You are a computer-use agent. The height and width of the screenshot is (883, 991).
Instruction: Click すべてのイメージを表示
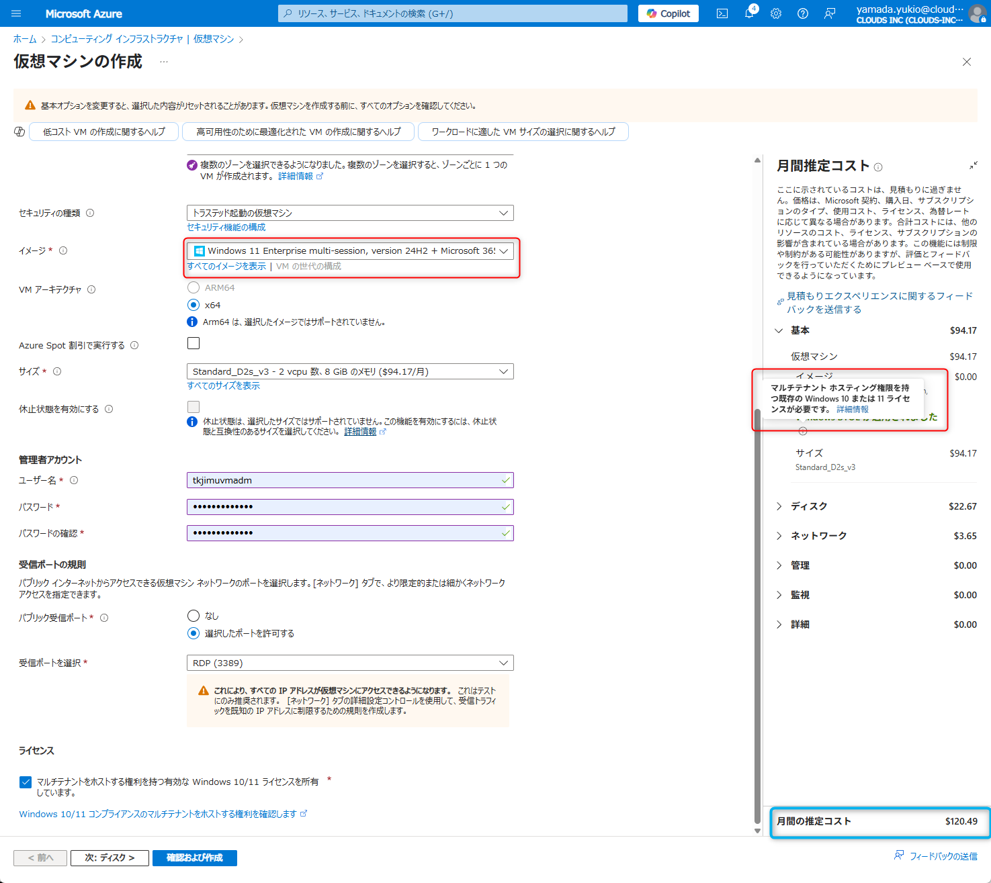click(226, 266)
